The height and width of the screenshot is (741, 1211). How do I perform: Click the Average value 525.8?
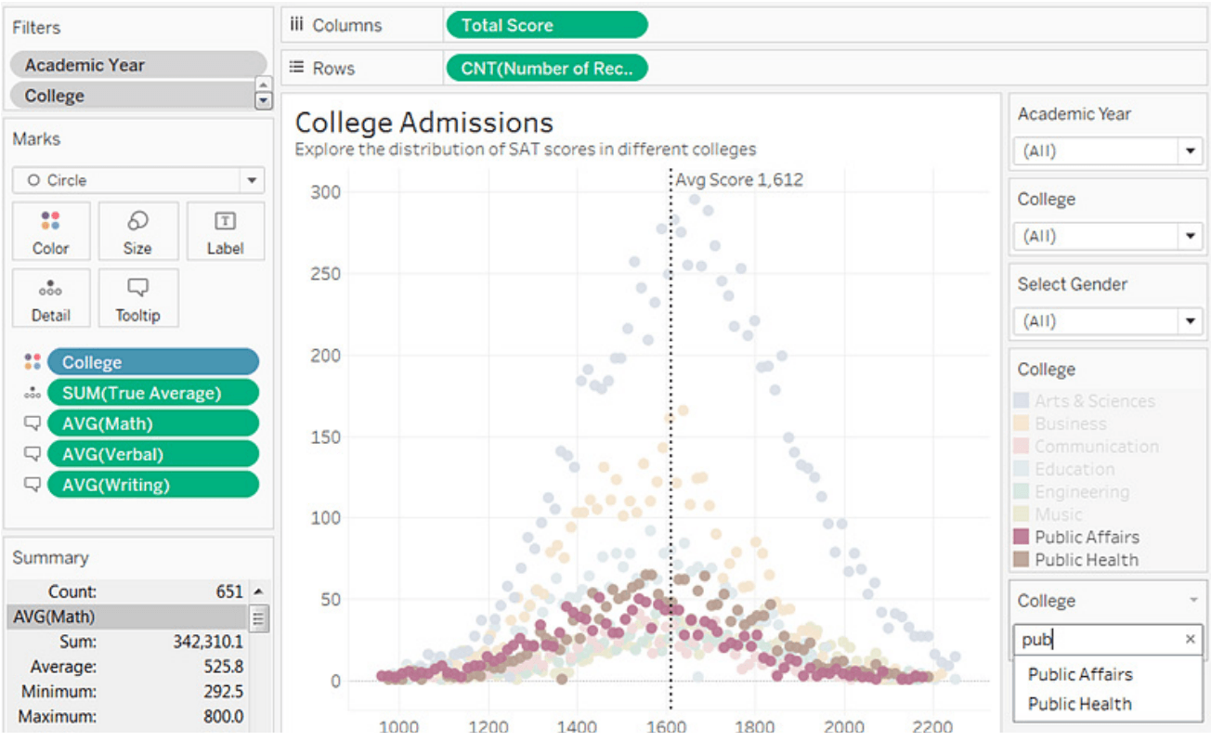point(224,667)
